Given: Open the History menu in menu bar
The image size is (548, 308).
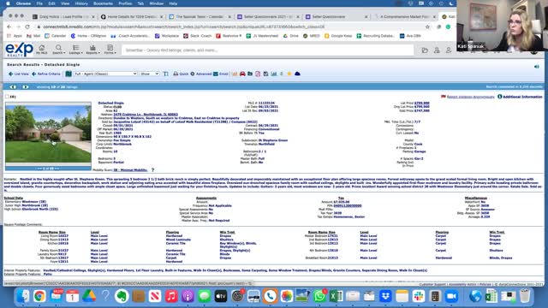Looking at the screenshot, I should pos(81,3).
